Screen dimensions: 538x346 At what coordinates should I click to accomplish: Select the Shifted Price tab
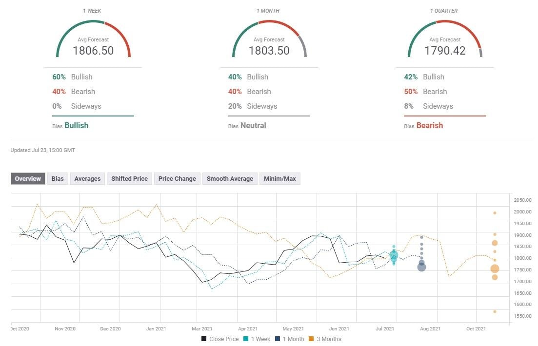(x=129, y=178)
